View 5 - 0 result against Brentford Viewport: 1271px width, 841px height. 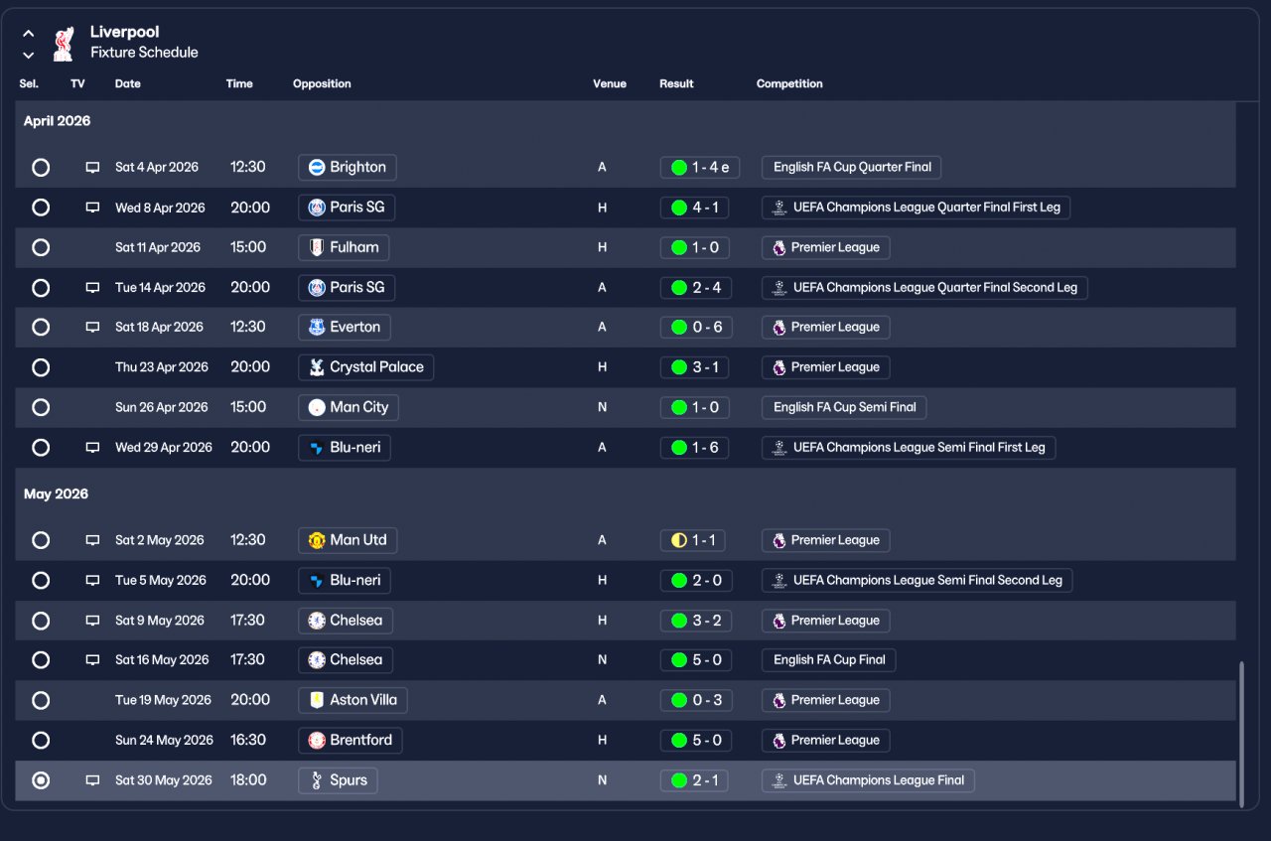[695, 740]
